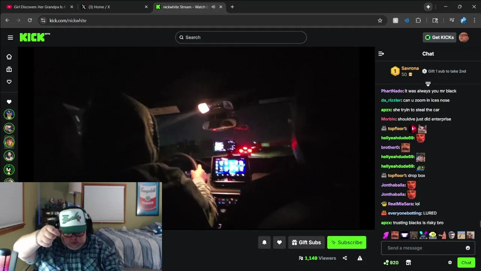The image size is (481, 271).
Task: Open the blue sound-waves extension icon
Action: pos(407,20)
